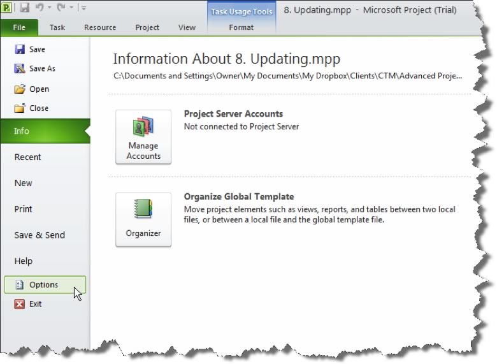497x364 pixels.
Task: Click the Manage Accounts button
Action: click(x=143, y=137)
